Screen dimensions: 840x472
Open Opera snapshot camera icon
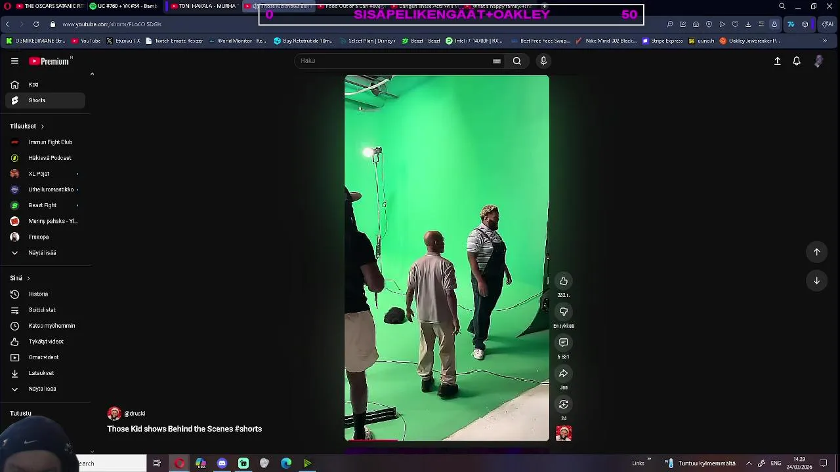pos(696,24)
